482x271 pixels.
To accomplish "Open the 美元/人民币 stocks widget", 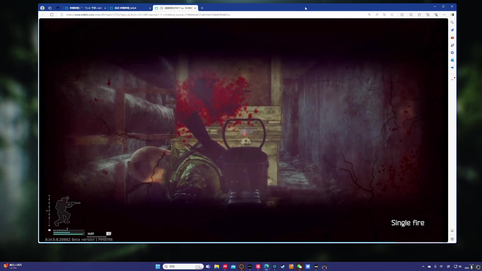I will pyautogui.click(x=13, y=266).
